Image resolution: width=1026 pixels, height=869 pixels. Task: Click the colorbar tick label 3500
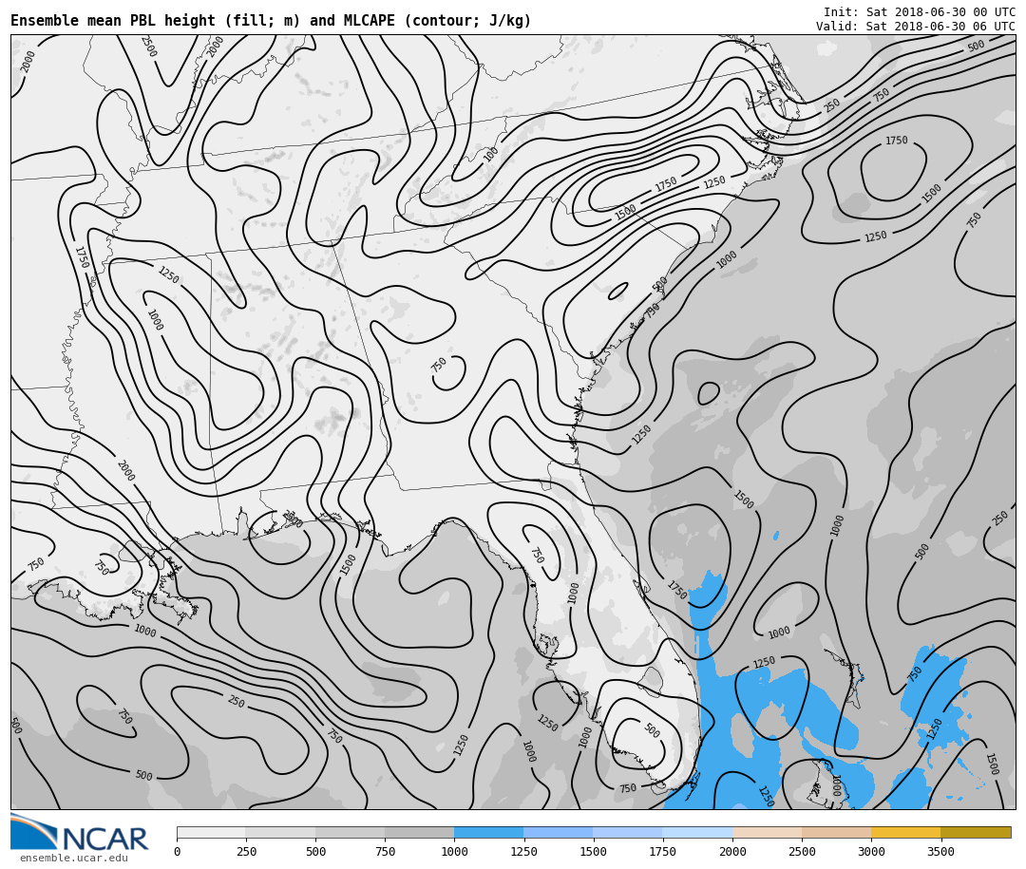[x=940, y=851]
